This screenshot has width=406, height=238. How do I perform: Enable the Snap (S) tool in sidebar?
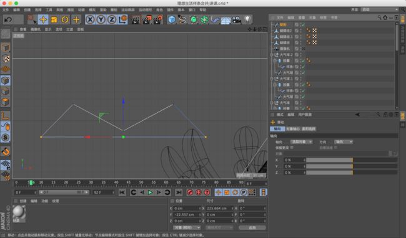(x=6, y=137)
